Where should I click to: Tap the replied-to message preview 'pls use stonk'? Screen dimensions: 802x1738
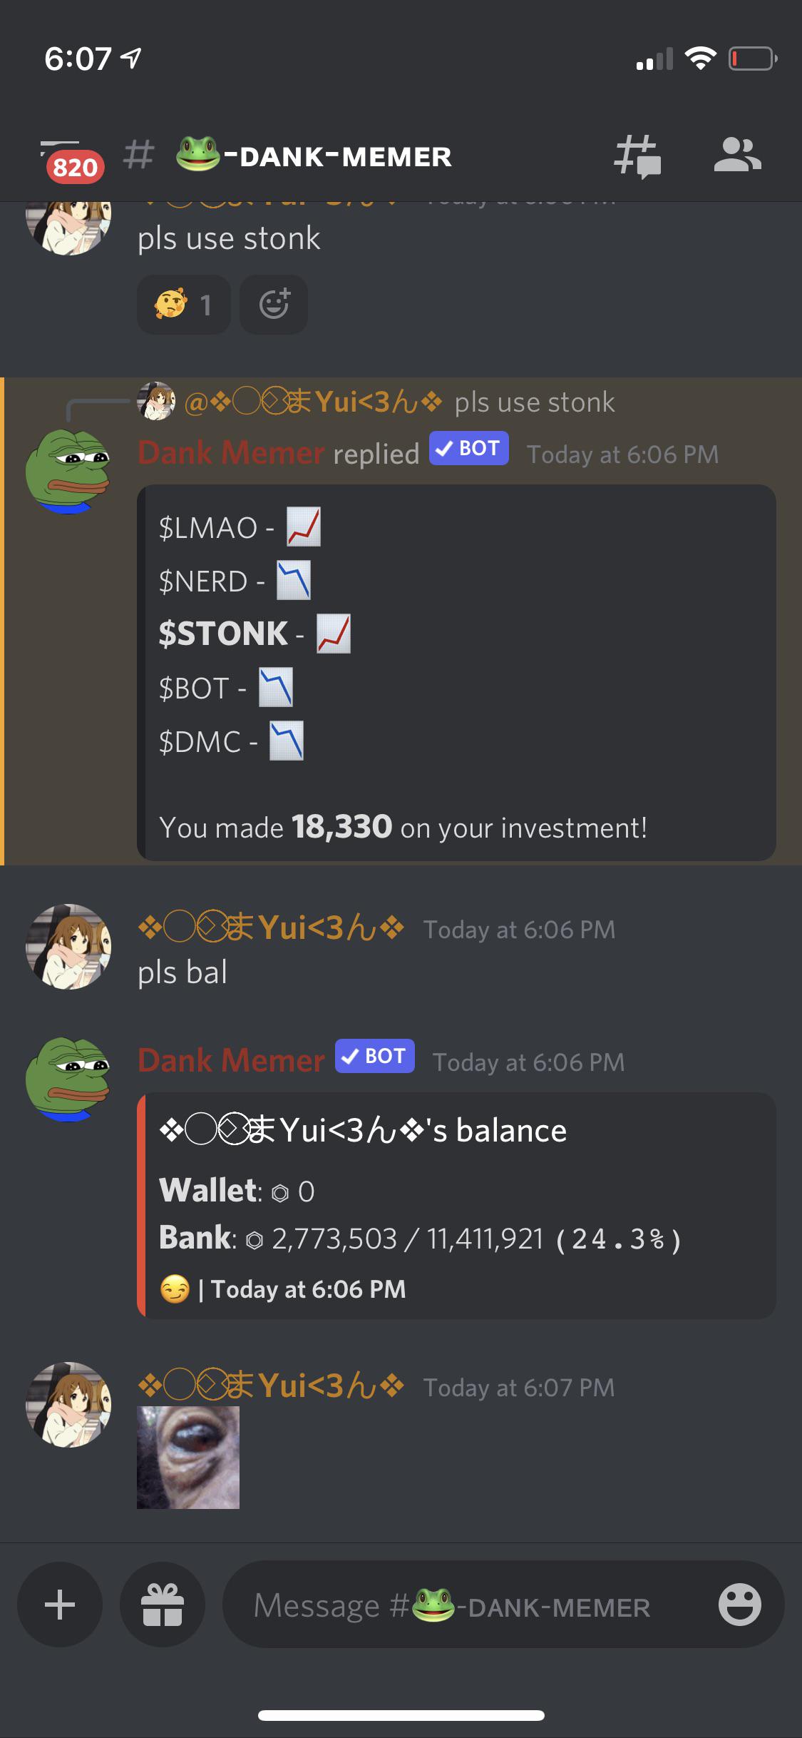pyautogui.click(x=535, y=402)
